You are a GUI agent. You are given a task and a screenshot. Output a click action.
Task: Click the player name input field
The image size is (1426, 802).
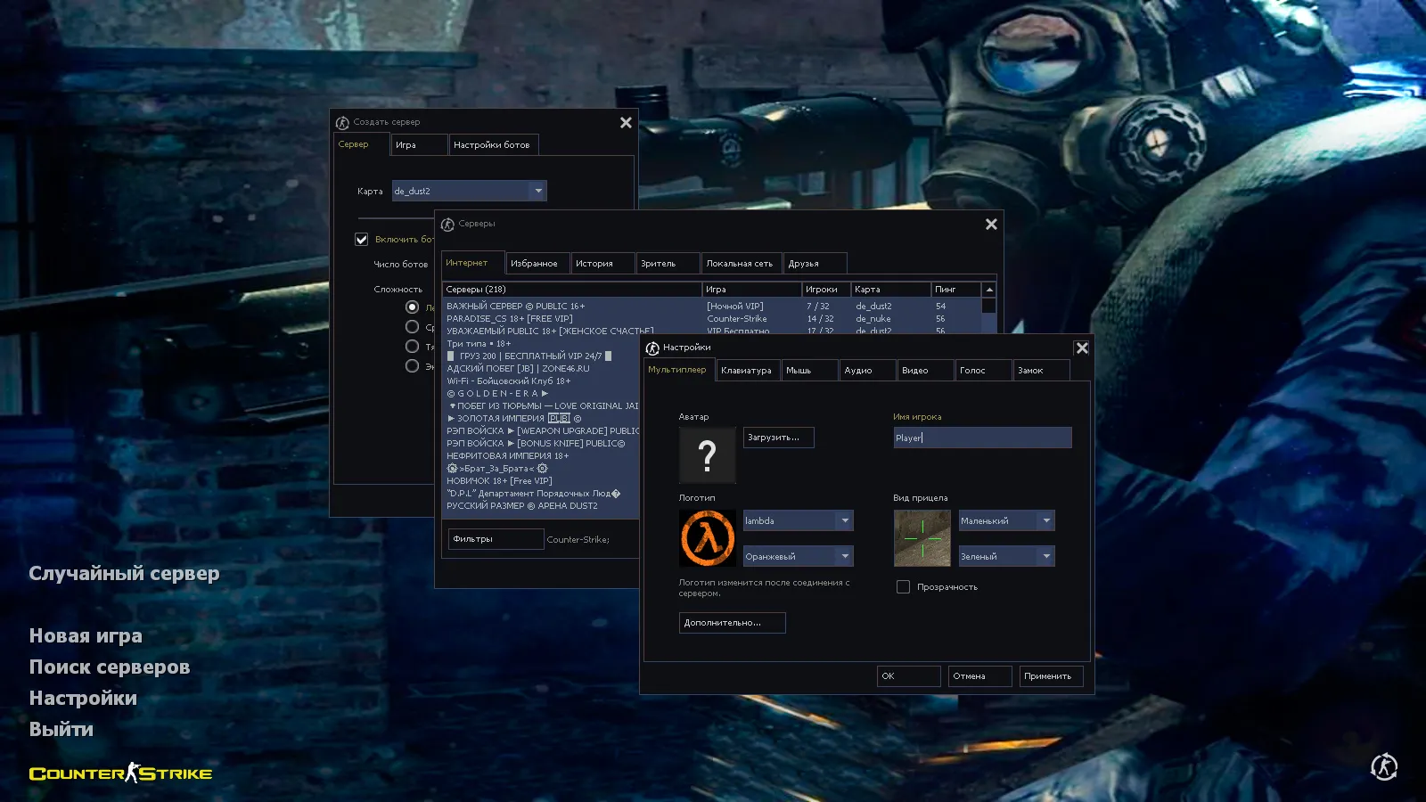(981, 438)
